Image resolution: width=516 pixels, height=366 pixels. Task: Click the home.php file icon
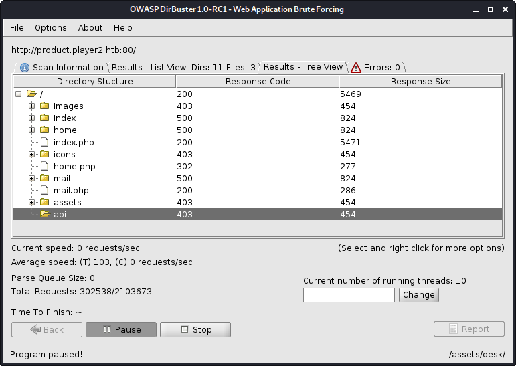point(45,166)
